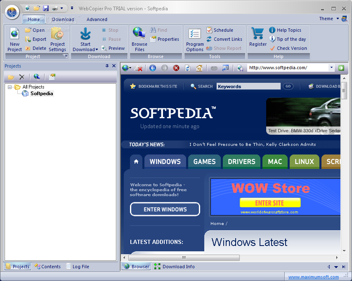Click the open folder icon in Projects toolbar
The image size is (352, 281).
point(11,77)
